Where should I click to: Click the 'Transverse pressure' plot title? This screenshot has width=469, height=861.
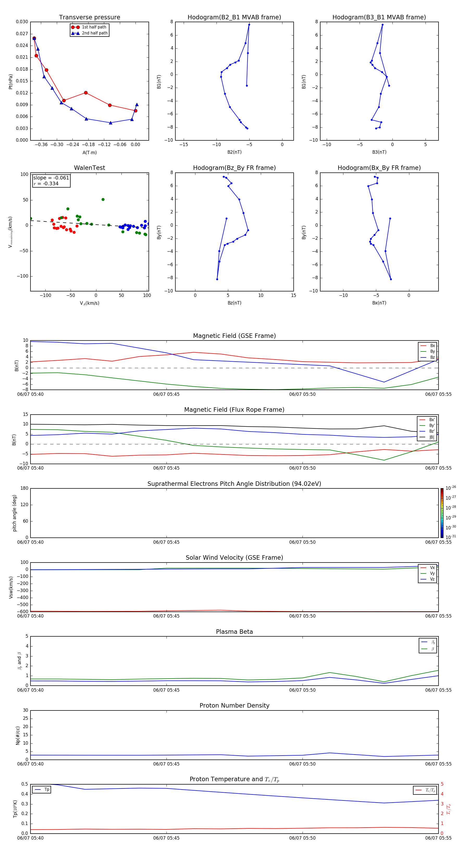89,17
